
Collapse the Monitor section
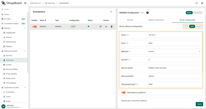click(x=25, y=28)
